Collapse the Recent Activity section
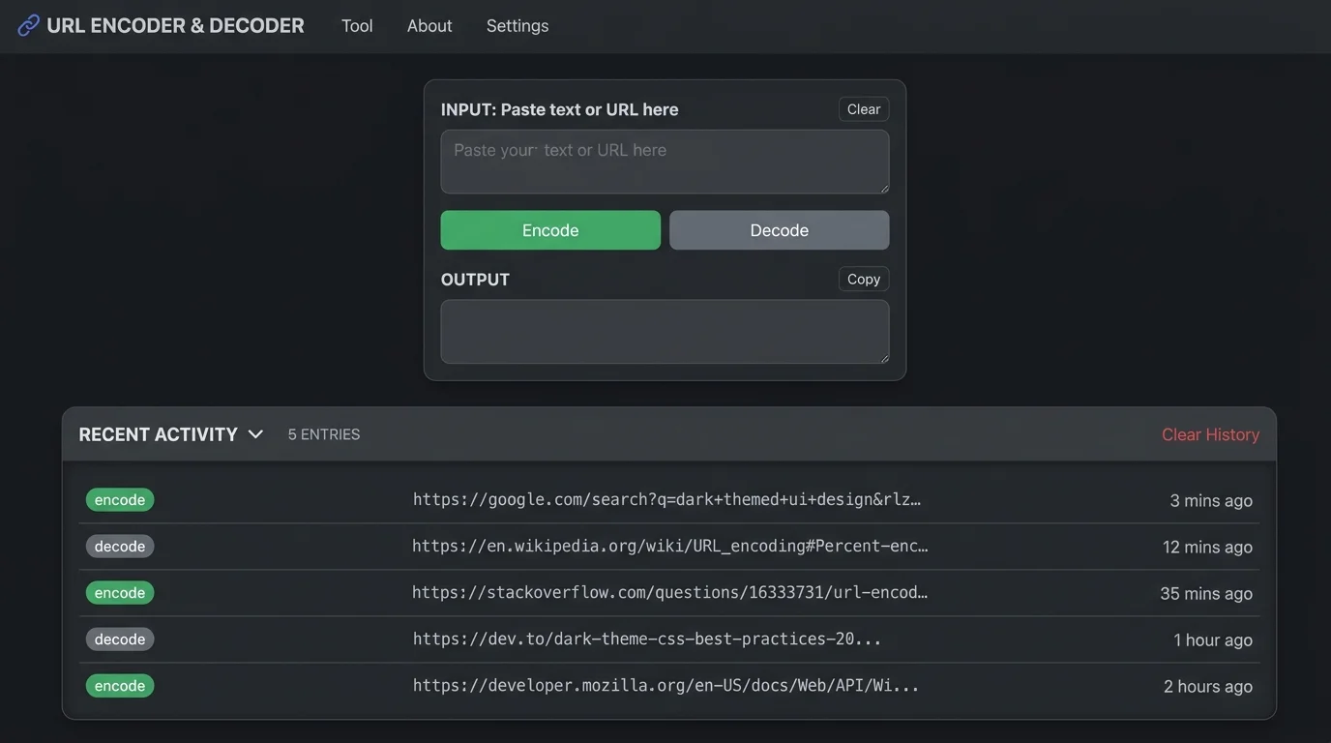The image size is (1331, 743). coord(254,433)
